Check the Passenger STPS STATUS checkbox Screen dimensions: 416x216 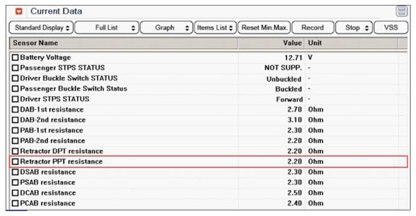pyautogui.click(x=15, y=68)
